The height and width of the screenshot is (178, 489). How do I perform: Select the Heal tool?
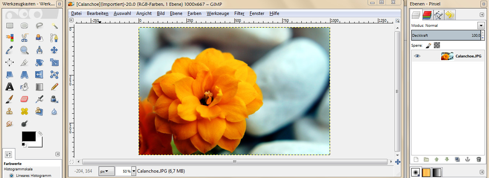pos(25,111)
